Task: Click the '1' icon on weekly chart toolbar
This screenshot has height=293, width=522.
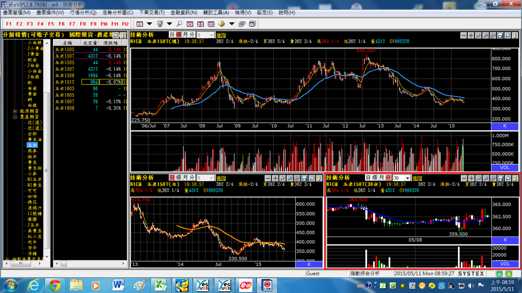Action: (515, 35)
